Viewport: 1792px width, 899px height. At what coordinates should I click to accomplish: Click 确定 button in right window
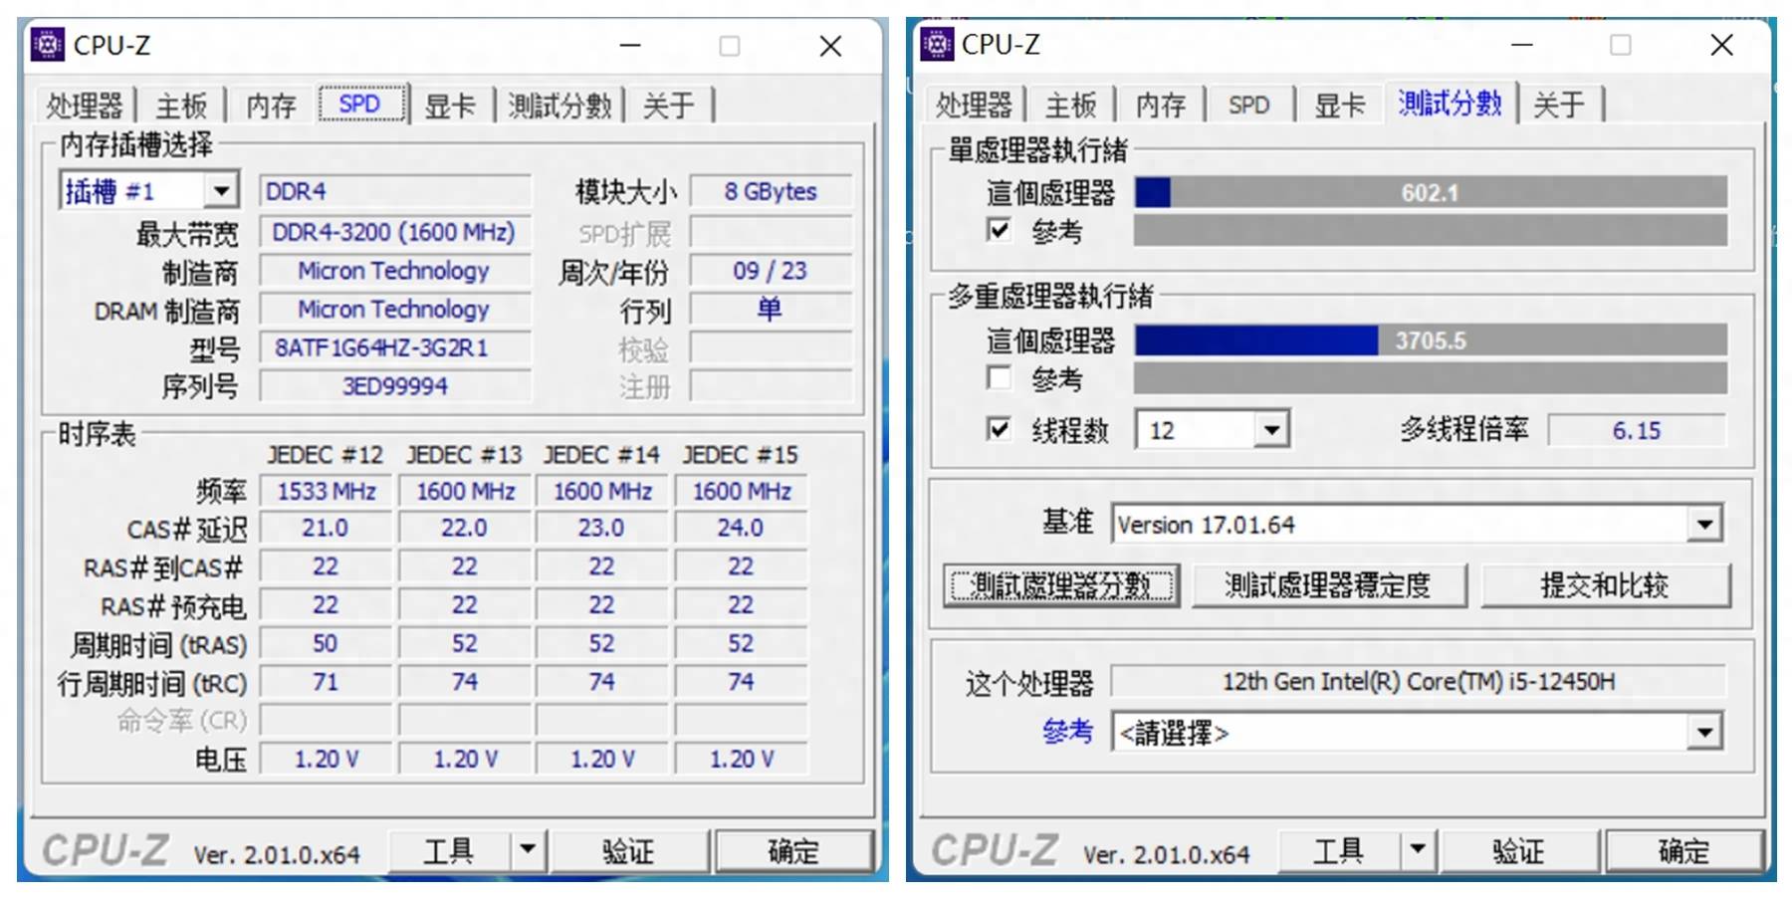(1683, 851)
